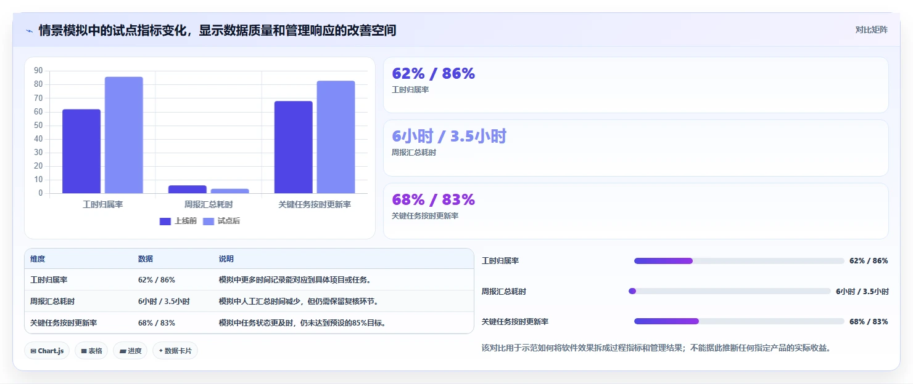Viewport: 913px width, 384px height.
Task: Click the 试点后 bar for 周报汇总耗时
Action: coord(229,191)
